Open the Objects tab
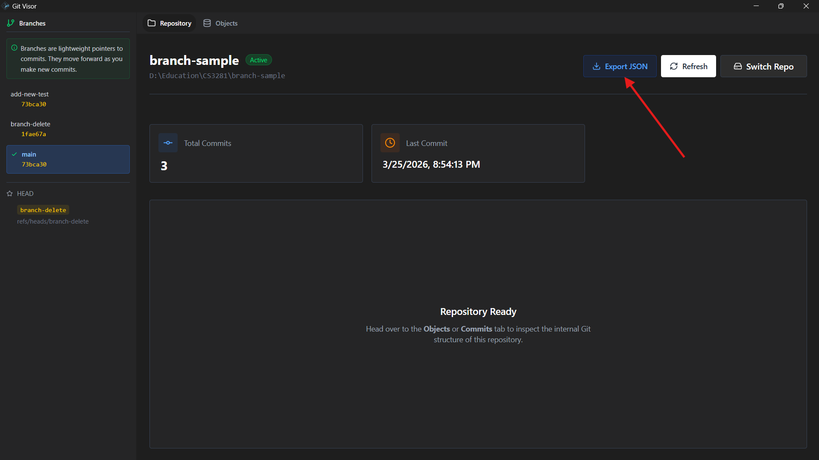Viewport: 819px width, 460px height. (x=221, y=23)
